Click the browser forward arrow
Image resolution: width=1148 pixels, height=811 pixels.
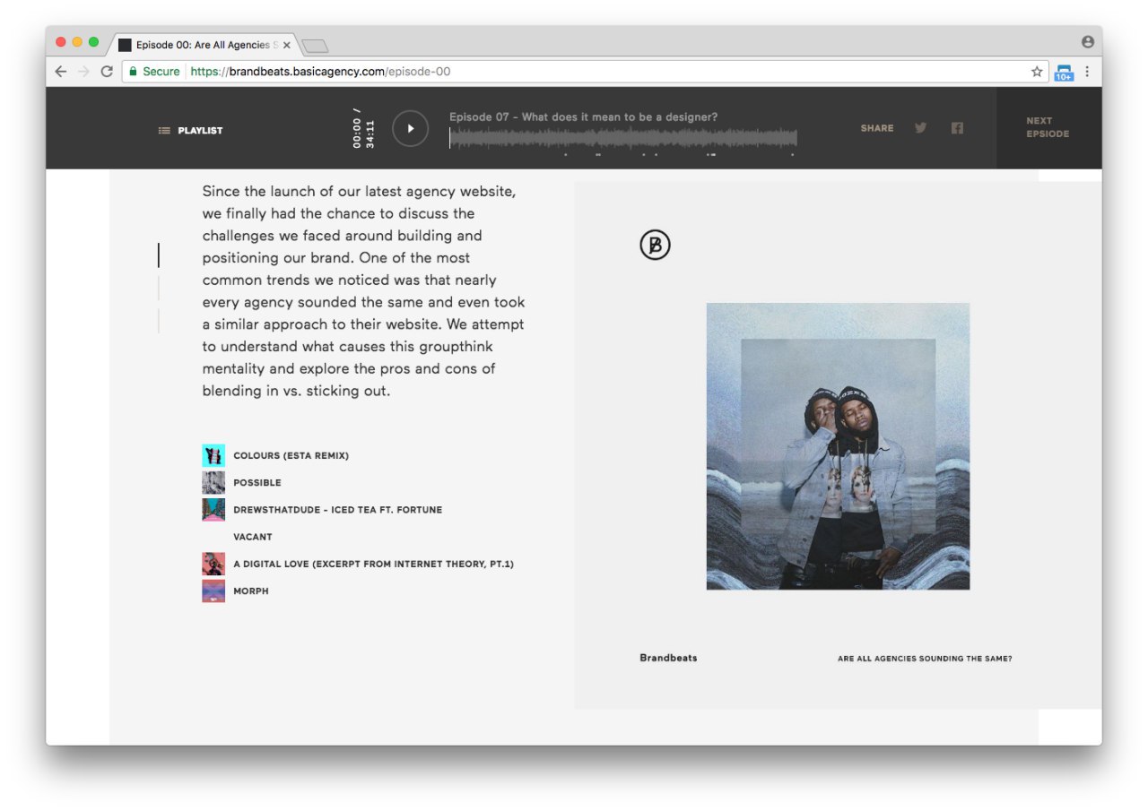83,72
